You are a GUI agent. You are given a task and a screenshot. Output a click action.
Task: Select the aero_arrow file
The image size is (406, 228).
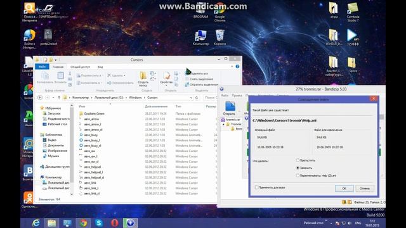91,119
